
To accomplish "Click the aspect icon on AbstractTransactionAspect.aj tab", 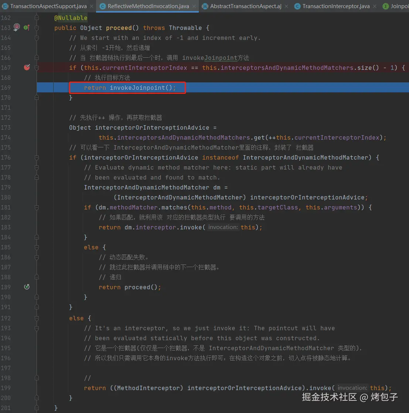I will [x=205, y=6].
